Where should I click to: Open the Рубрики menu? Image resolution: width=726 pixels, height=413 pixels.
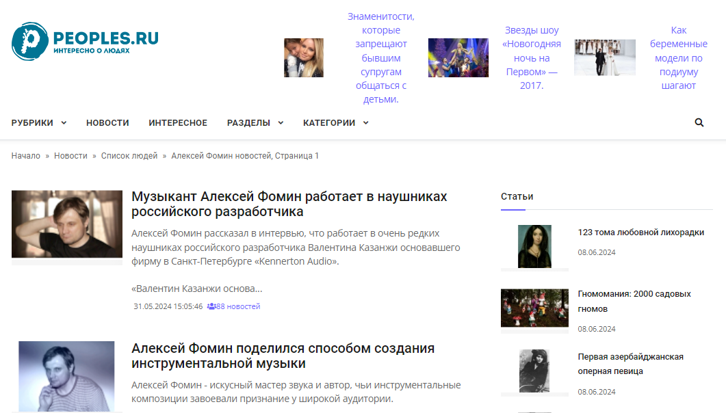point(32,123)
